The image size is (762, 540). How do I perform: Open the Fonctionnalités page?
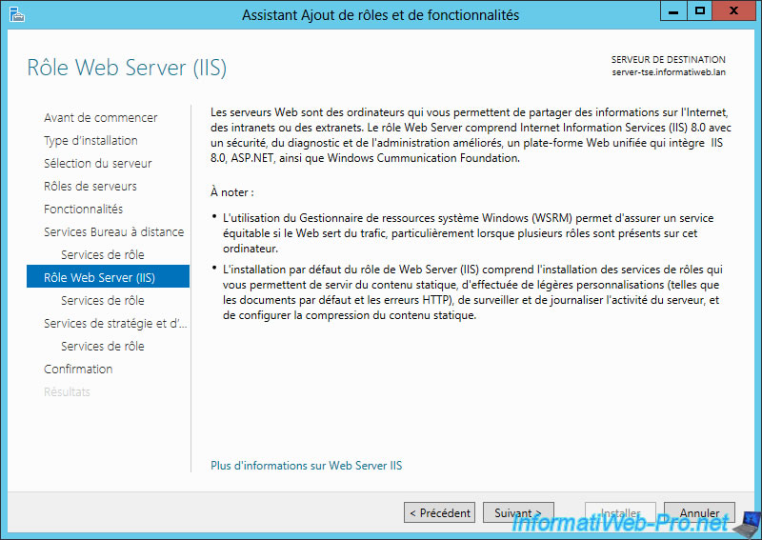pyautogui.click(x=83, y=209)
